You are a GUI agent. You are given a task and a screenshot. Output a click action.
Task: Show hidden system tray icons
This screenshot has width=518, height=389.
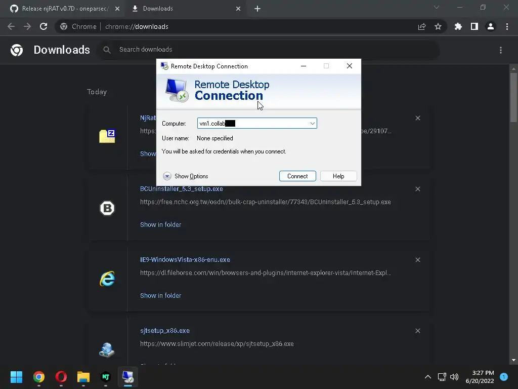click(428, 377)
